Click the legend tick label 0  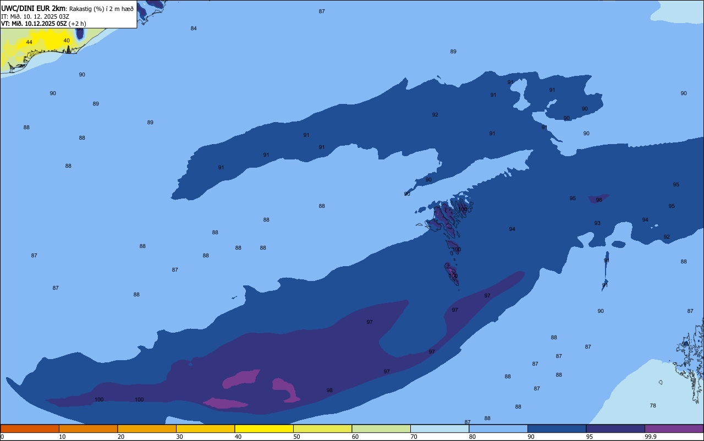click(2, 437)
